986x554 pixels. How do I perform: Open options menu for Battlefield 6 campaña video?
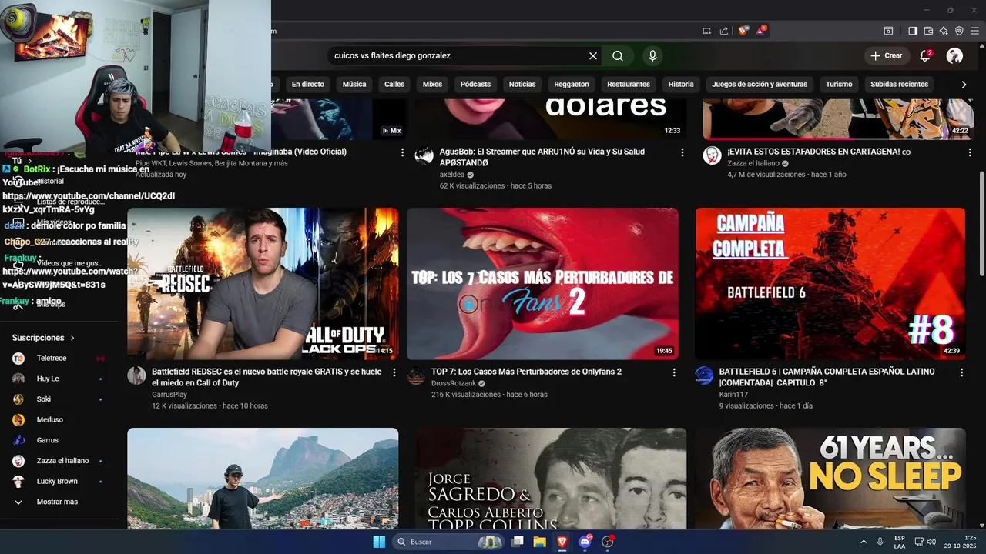click(961, 372)
